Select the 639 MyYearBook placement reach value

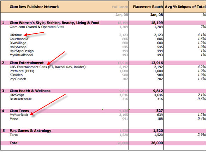(x=160, y=115)
